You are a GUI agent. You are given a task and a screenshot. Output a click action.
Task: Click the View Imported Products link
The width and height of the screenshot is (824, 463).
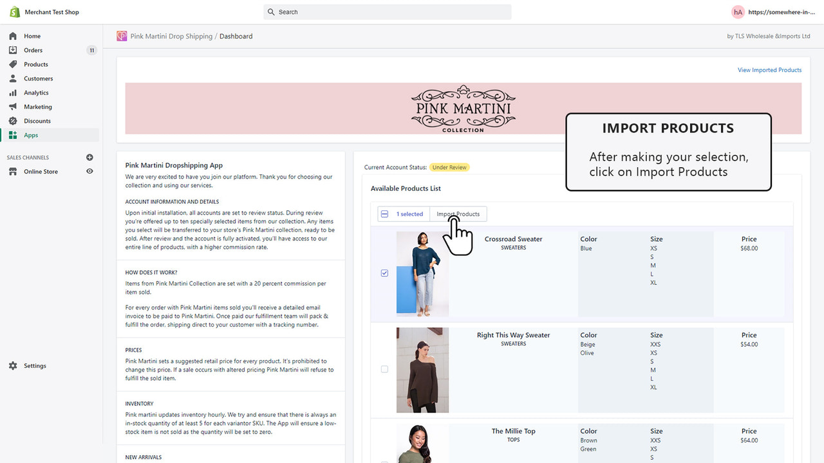pyautogui.click(x=769, y=70)
